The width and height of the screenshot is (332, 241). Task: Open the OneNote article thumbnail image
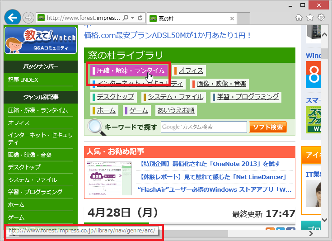point(109,178)
